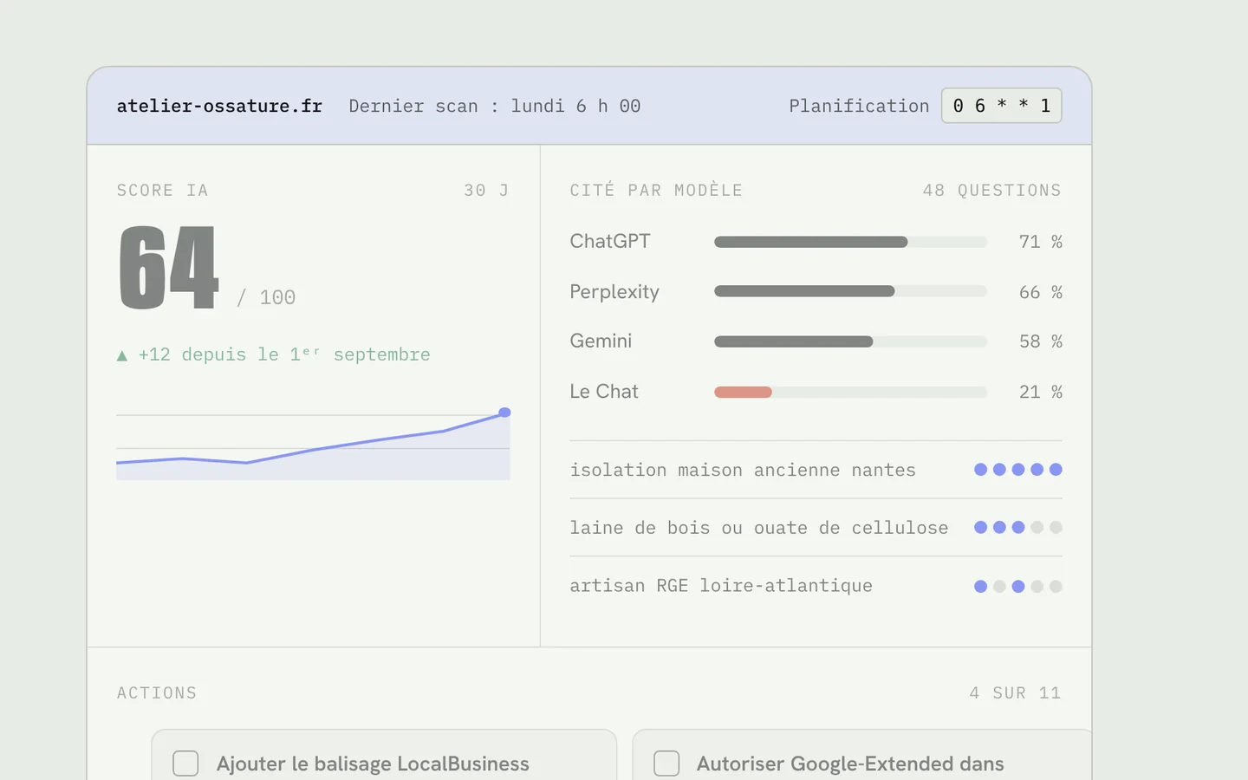Image resolution: width=1248 pixels, height=780 pixels.
Task: Click 'Dernier scan : lundi 6 h 00'
Action: pos(495,106)
